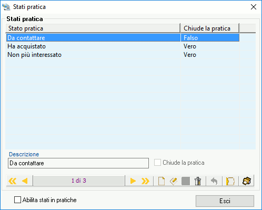Toggle the Chiude la pratica checkbox

click(x=157, y=163)
